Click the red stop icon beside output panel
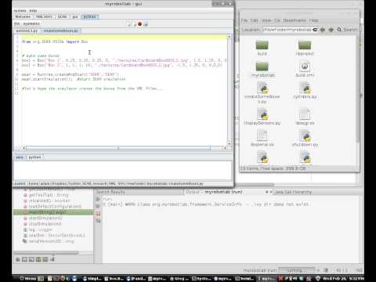This screenshot has height=282, width=376. (98, 214)
